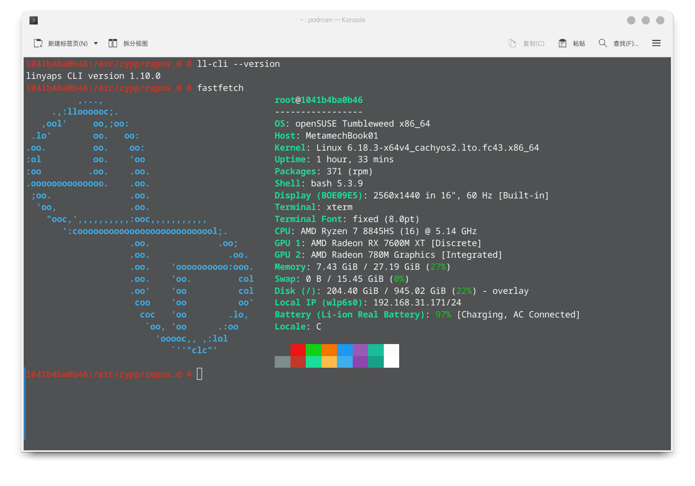Click the Kernel version line

[x=407, y=148]
